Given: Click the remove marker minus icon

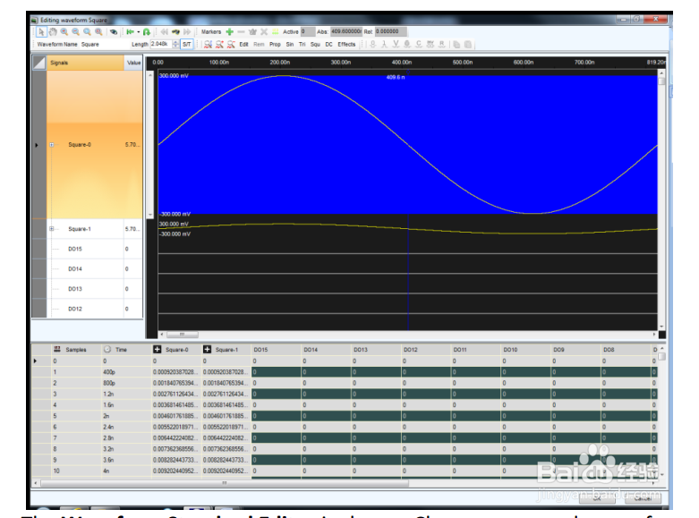Looking at the screenshot, I should coord(241,31).
